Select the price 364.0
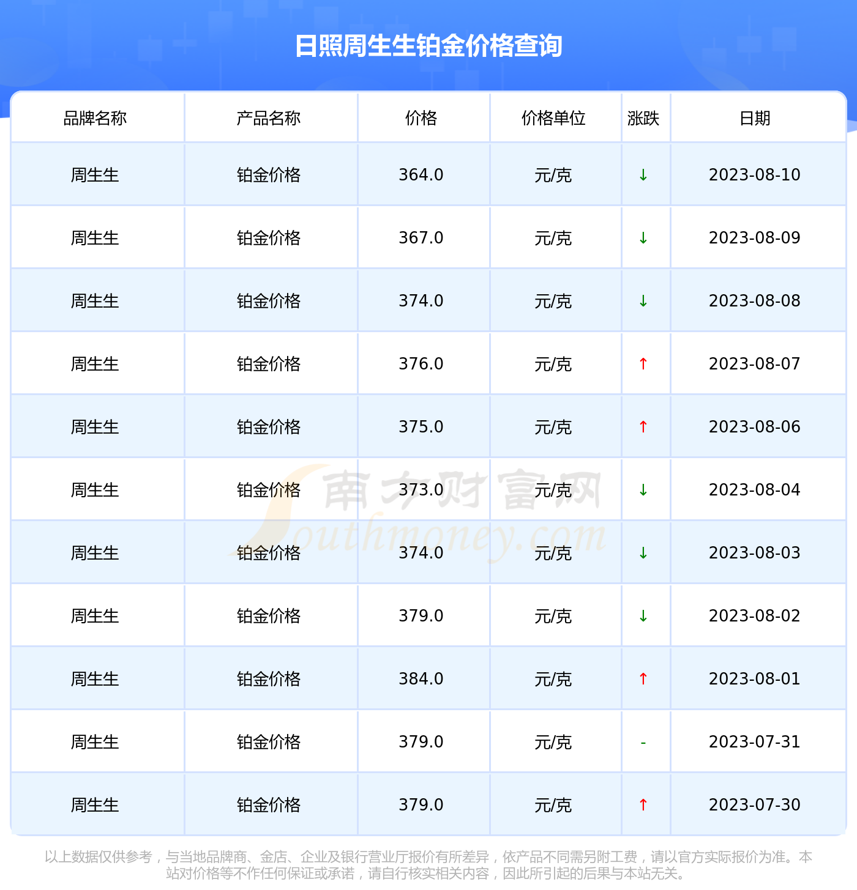The height and width of the screenshot is (890, 857). 421,175
